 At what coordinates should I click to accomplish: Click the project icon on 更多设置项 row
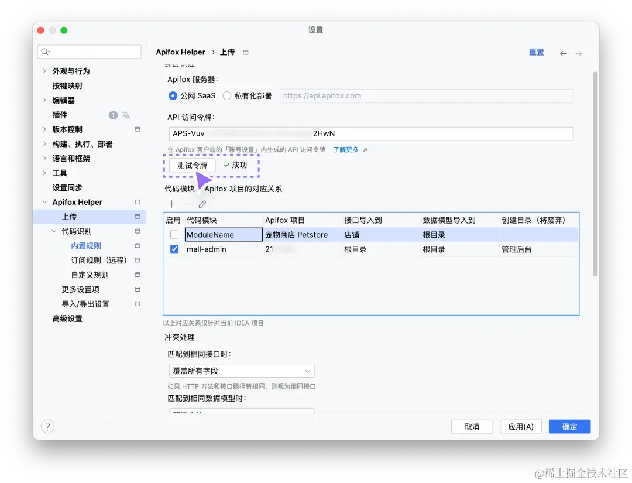coord(138,289)
